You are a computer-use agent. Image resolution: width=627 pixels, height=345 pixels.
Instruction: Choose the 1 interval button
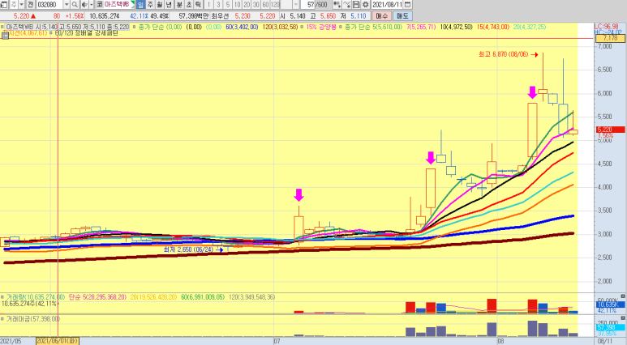tap(208, 5)
